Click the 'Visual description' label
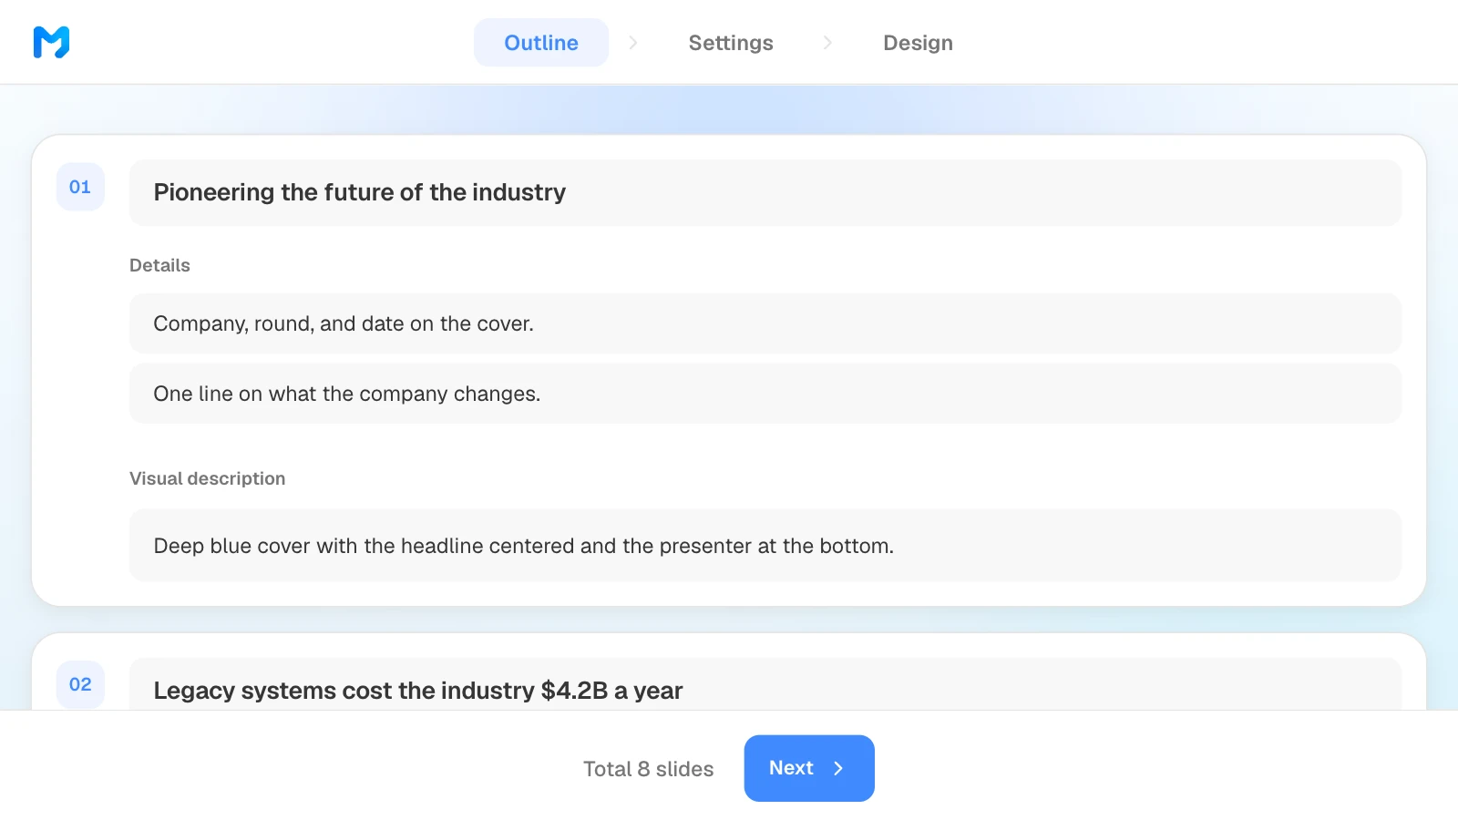 pyautogui.click(x=207, y=478)
